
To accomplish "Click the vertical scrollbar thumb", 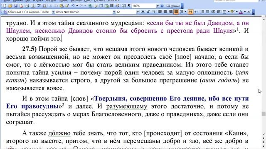I will [x=264, y=114].
